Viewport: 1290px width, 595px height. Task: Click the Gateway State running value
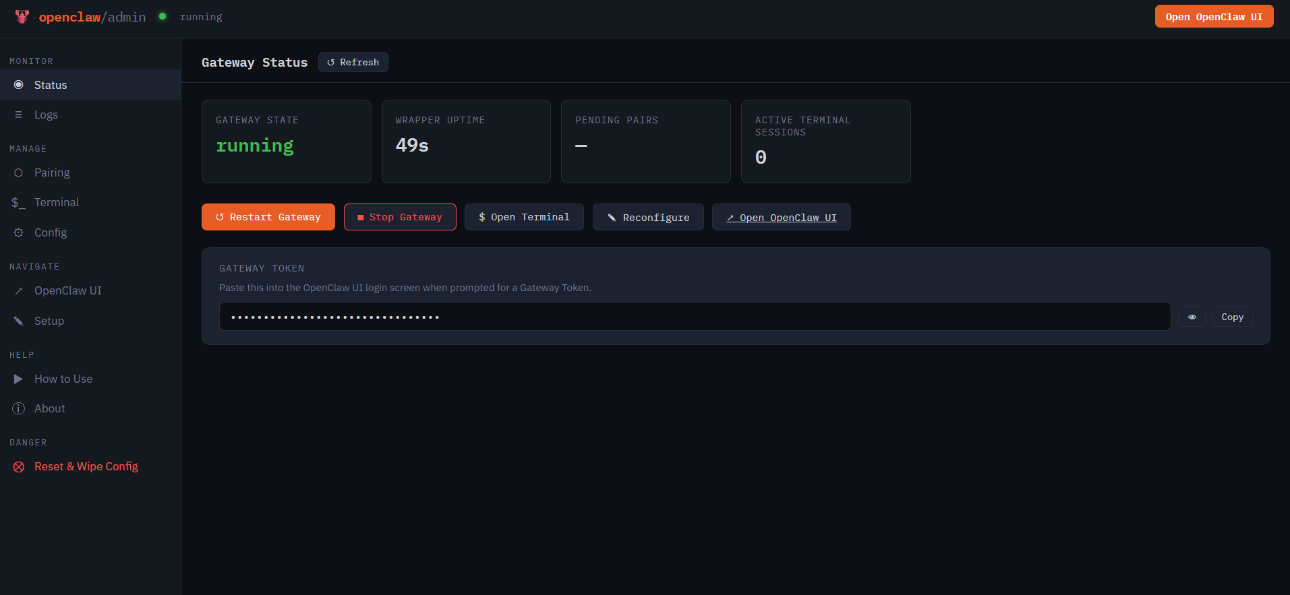click(255, 146)
